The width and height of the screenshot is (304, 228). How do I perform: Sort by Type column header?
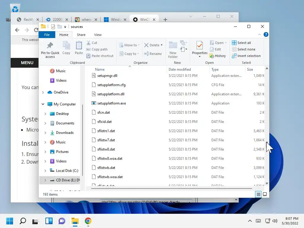pos(215,69)
